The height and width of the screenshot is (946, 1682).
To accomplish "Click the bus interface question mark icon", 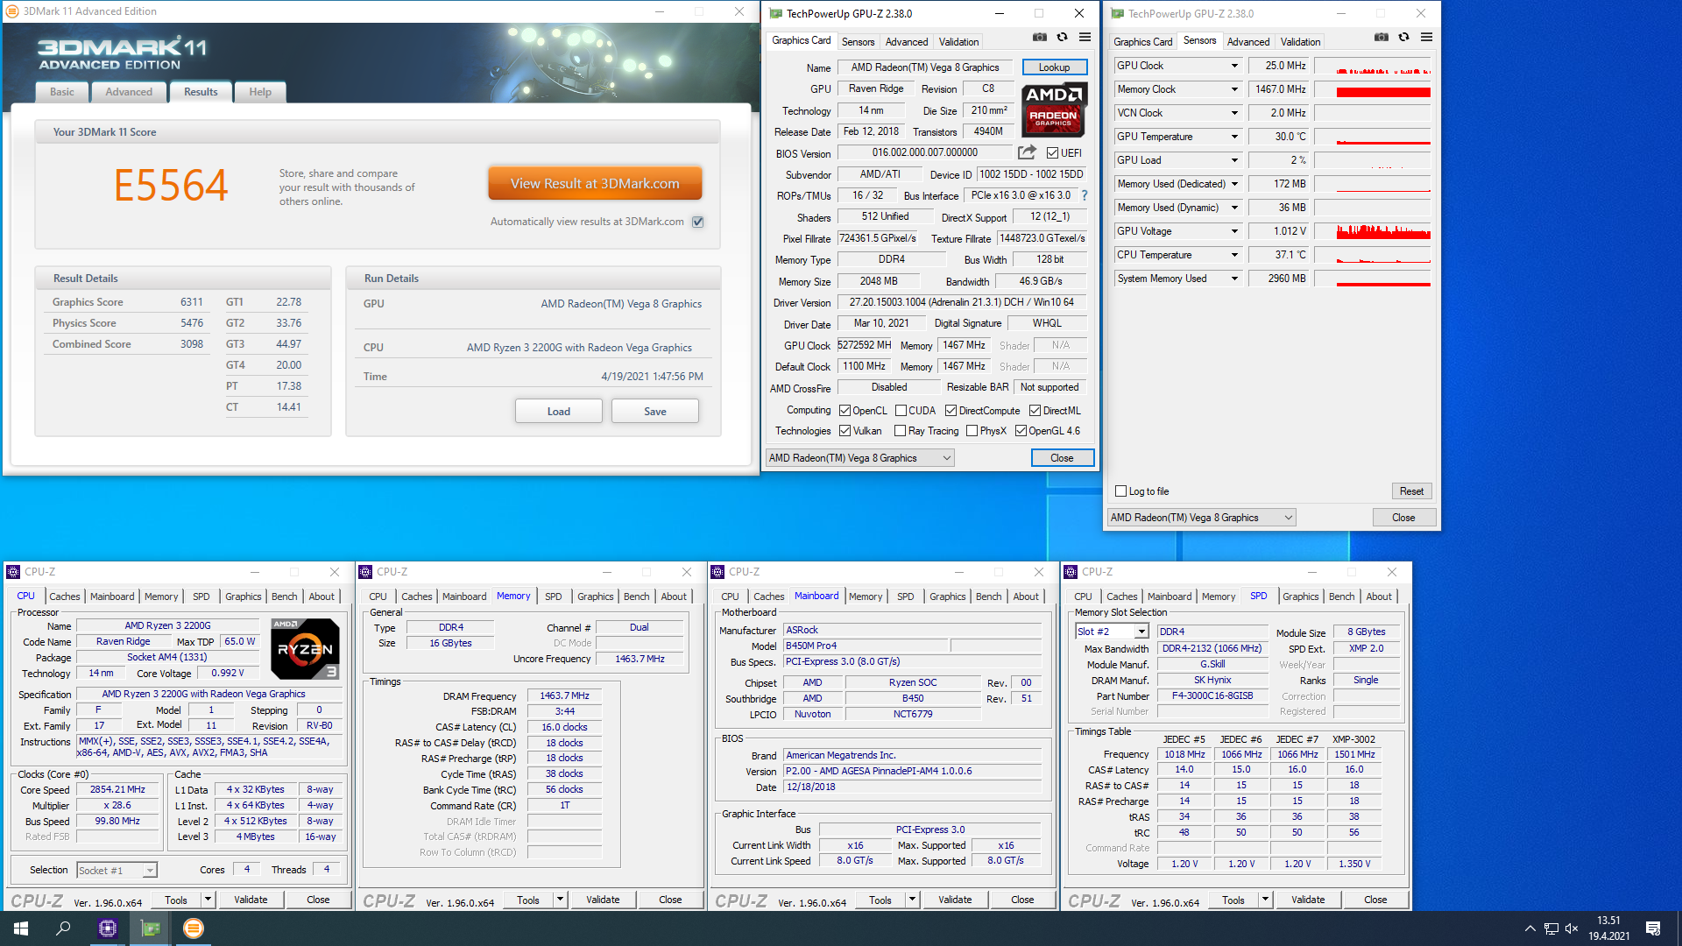I will point(1085,195).
